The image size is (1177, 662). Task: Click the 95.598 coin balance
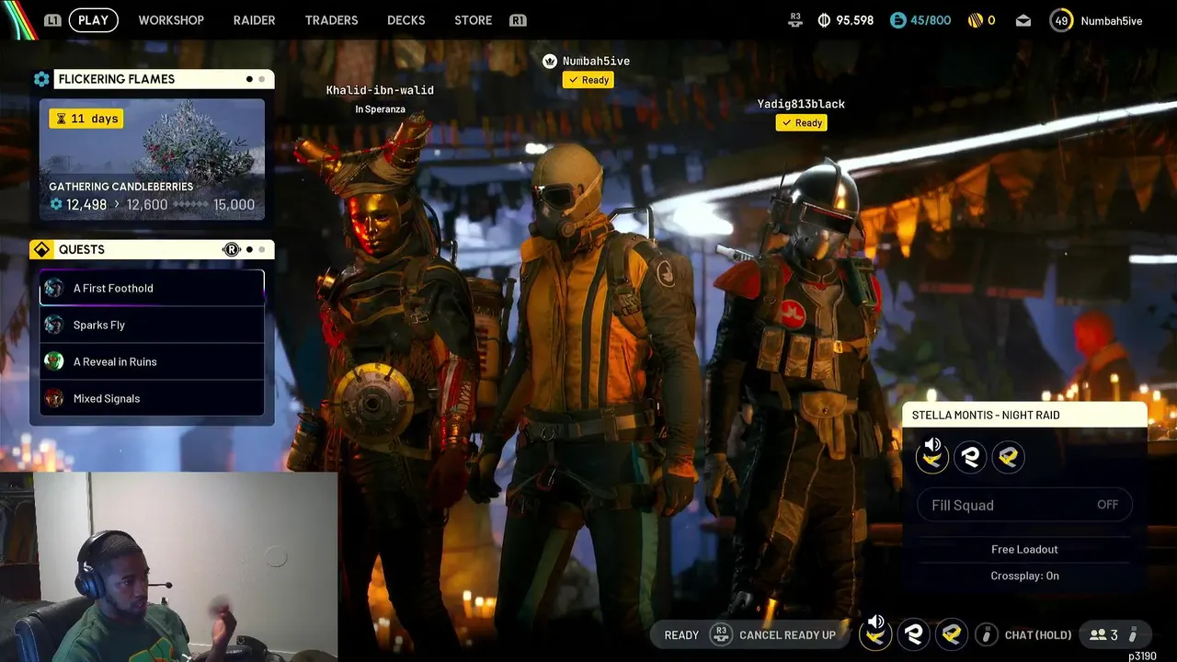pyautogui.click(x=855, y=20)
